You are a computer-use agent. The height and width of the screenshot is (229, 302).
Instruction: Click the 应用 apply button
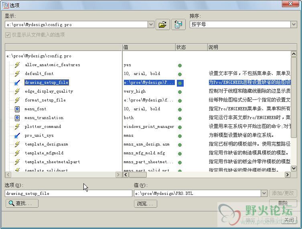click(270, 220)
